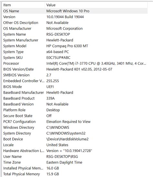Select the Installed Physical Memory row
Viewport: 153px width, 177px height.
(x=75, y=168)
